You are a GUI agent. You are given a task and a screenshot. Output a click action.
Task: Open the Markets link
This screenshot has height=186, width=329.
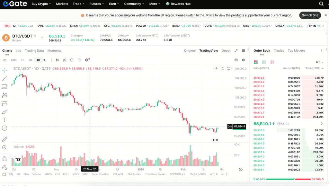[x=62, y=4]
